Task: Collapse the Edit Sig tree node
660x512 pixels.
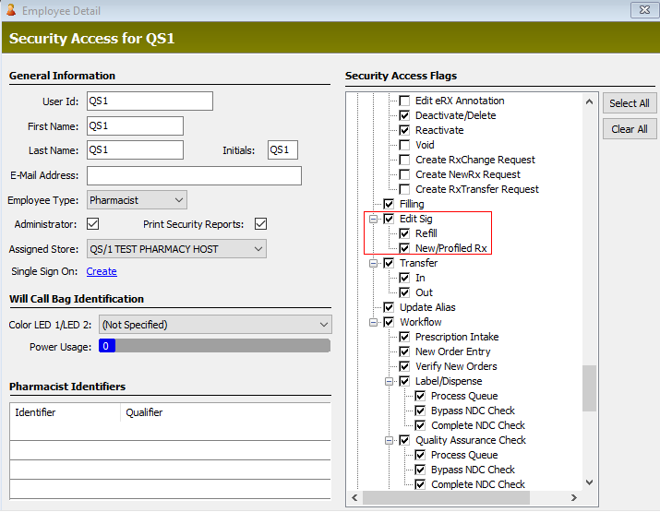Action: click(x=375, y=219)
